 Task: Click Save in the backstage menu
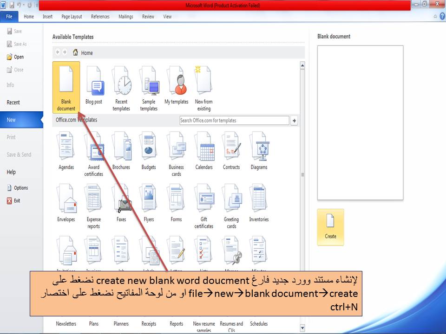coord(14,31)
